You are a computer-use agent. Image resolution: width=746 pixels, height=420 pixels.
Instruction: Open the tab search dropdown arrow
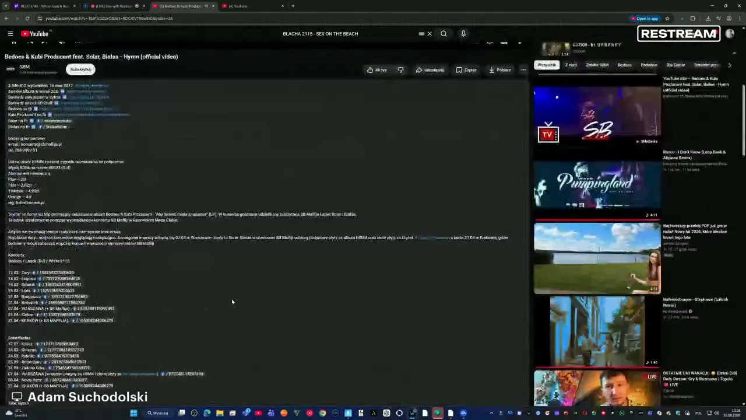click(x=6, y=6)
